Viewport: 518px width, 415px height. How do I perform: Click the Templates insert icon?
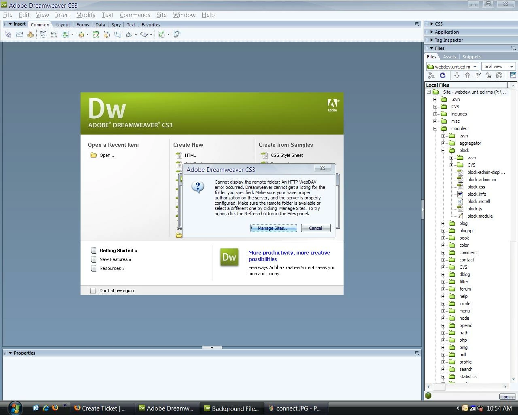pos(161,34)
